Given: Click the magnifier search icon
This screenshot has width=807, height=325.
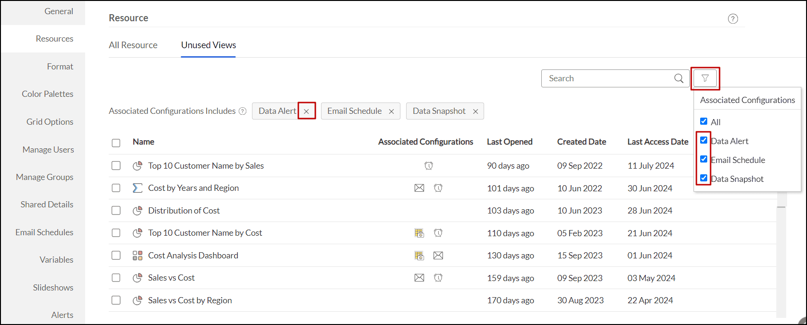Looking at the screenshot, I should (678, 78).
